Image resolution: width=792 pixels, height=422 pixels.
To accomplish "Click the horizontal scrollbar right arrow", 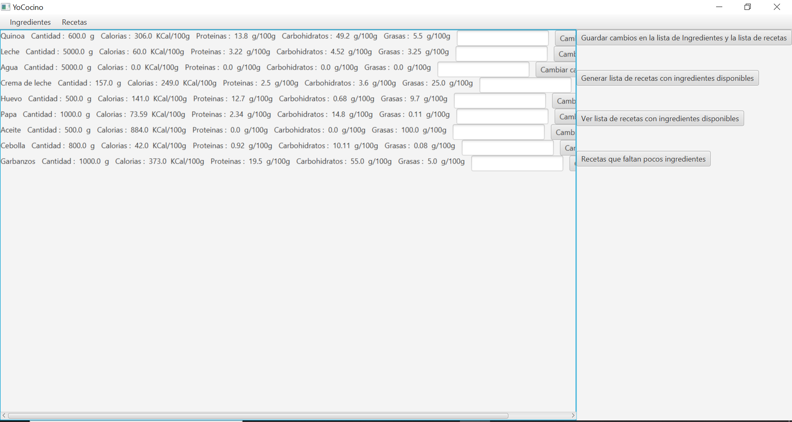I will pyautogui.click(x=573, y=416).
